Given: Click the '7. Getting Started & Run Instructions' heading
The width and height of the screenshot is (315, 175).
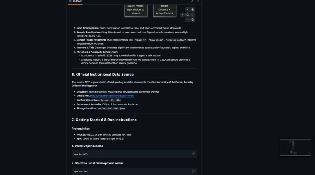Looking at the screenshot, I should point(104,120).
